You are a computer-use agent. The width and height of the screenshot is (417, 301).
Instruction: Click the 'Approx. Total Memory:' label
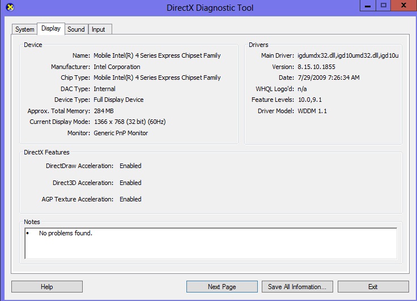(59, 111)
